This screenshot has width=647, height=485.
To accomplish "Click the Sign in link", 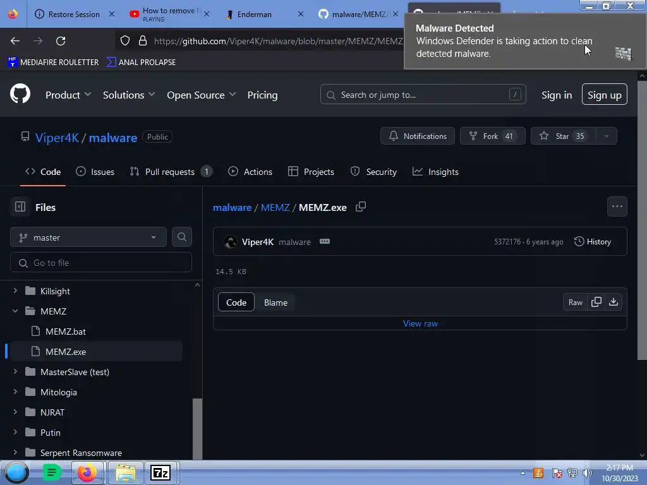I will point(557,95).
